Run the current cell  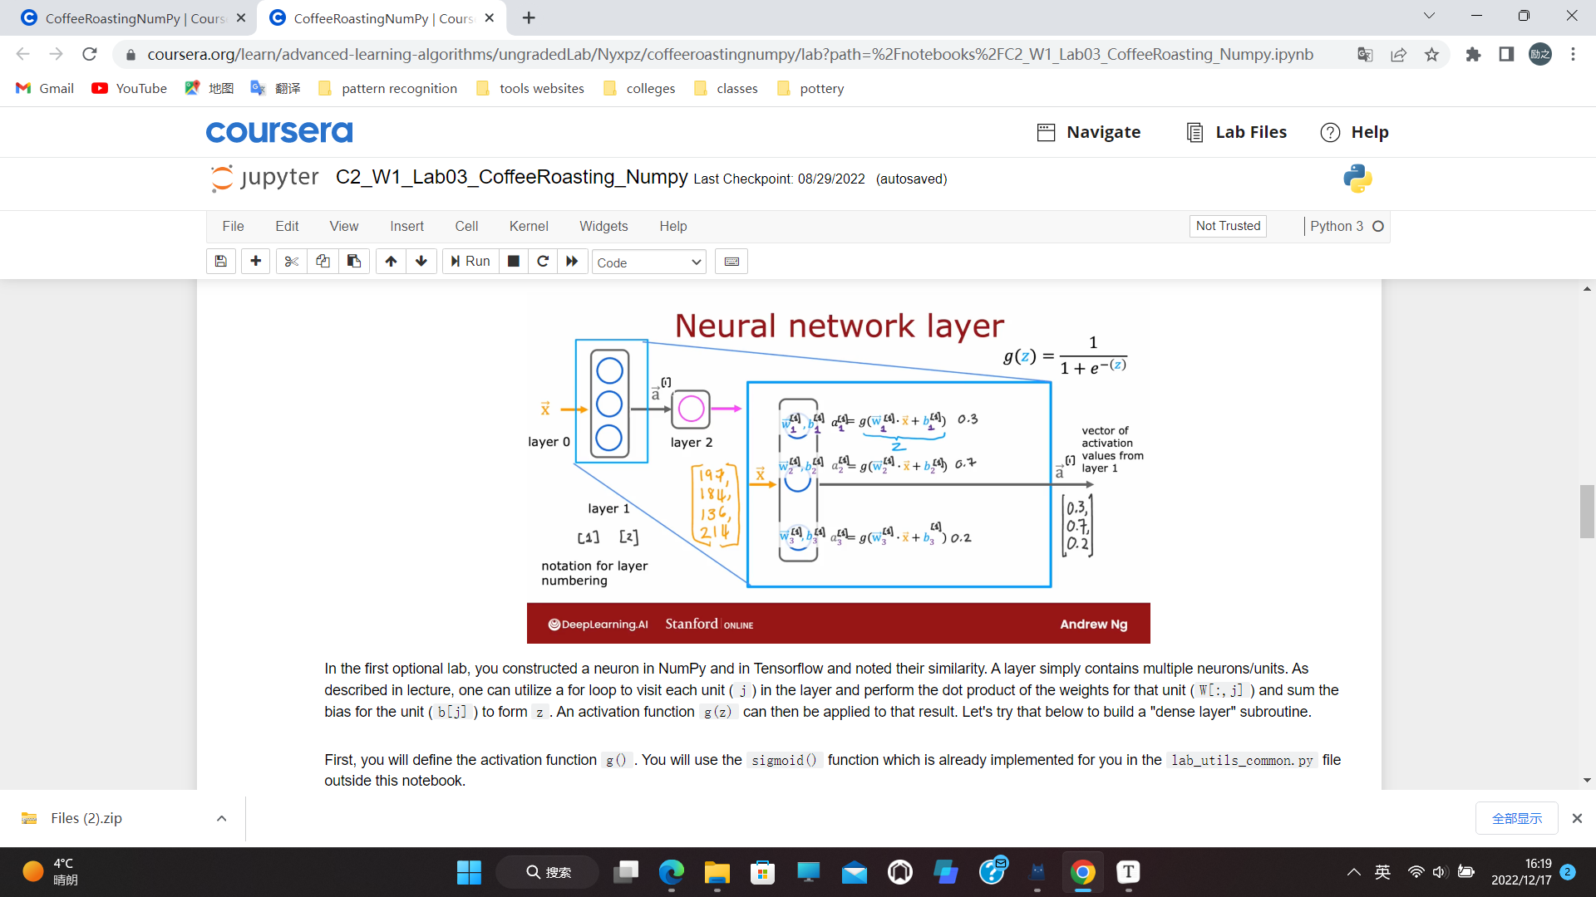click(x=470, y=261)
